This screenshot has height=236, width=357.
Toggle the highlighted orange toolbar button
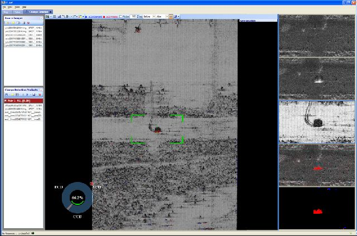coord(171,17)
